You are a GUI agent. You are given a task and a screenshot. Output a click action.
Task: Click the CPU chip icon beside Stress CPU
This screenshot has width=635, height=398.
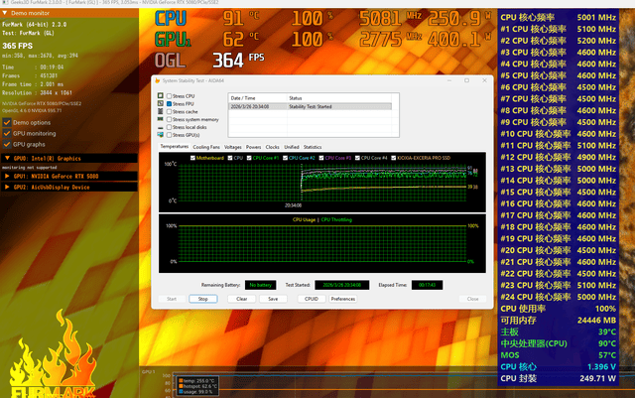(160, 95)
